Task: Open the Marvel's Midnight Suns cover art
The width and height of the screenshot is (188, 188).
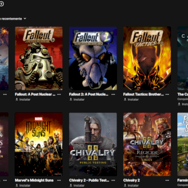Action: (x=39, y=144)
